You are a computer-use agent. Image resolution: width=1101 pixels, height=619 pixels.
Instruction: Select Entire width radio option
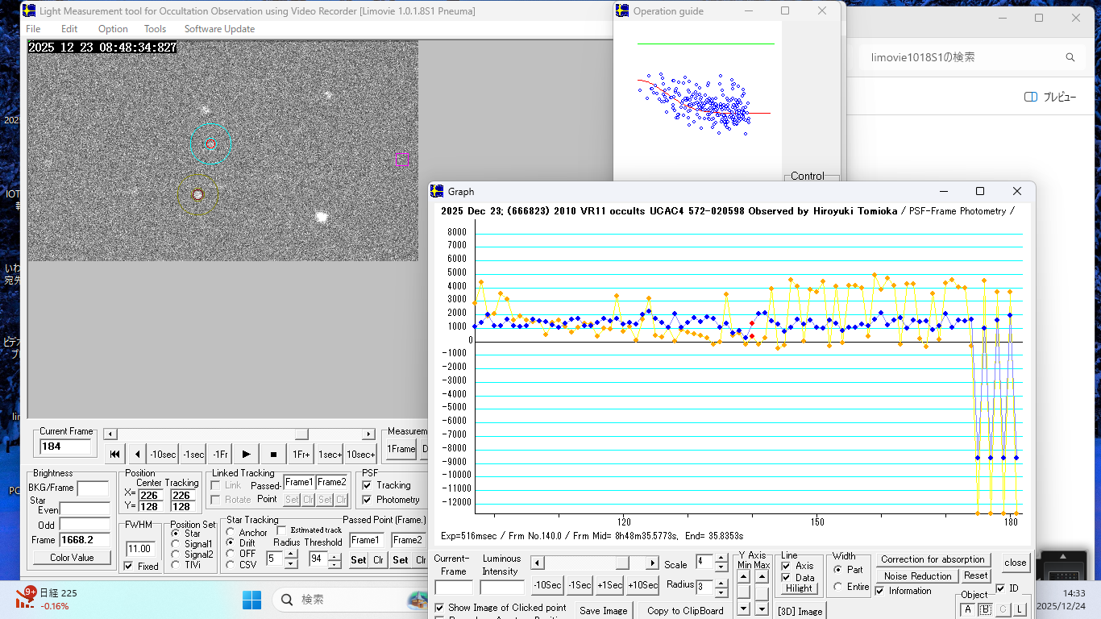(838, 587)
